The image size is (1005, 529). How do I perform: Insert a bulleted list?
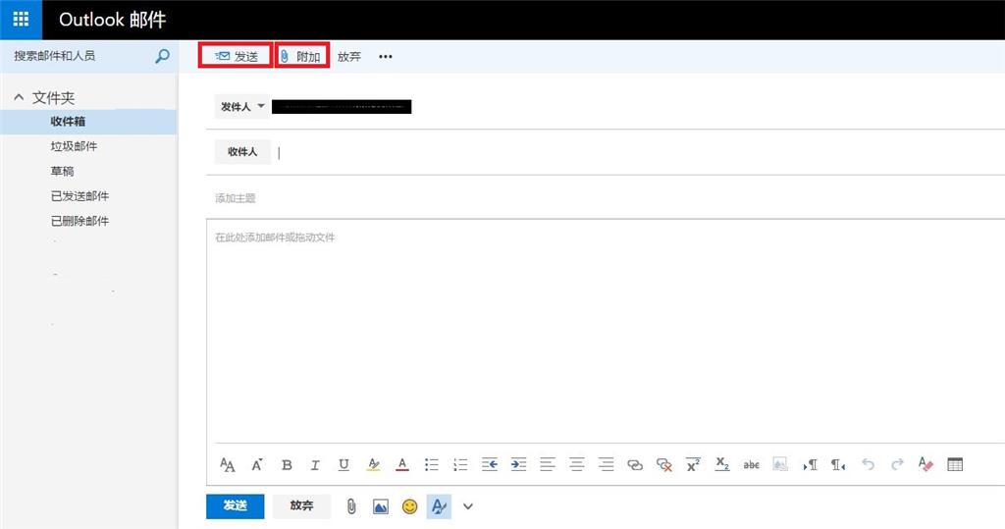pos(432,465)
